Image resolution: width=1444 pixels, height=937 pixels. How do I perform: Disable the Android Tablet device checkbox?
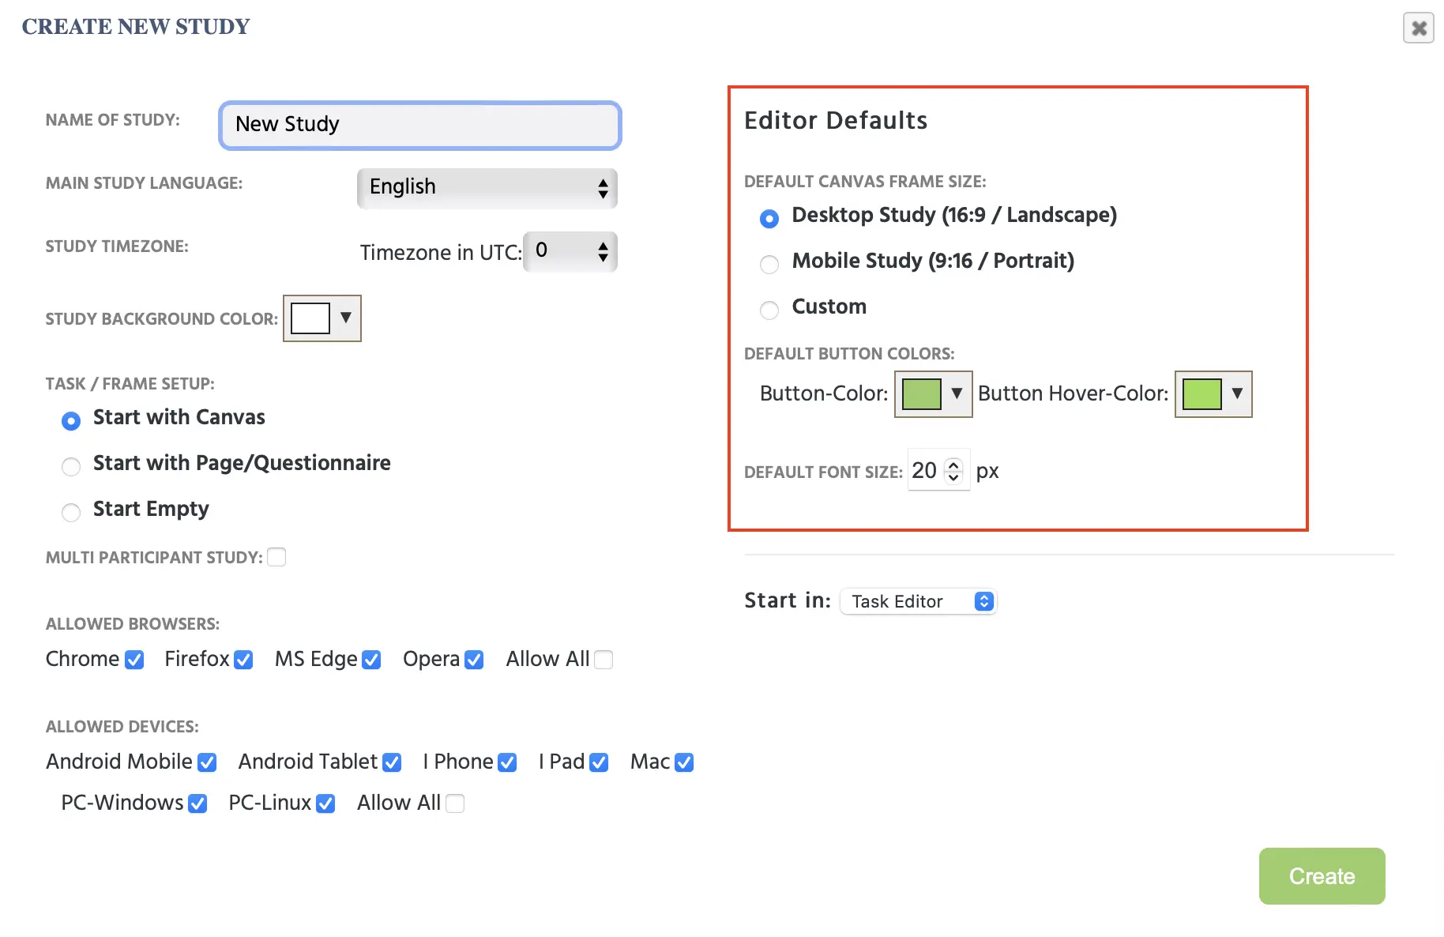point(391,762)
